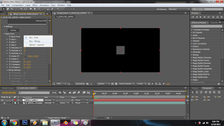Click the Auto-keyframe icon in timeline
Image resolution: width=224 pixels, height=126 pixels.
click(89, 92)
